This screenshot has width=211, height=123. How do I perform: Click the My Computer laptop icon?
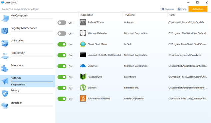pos(5,19)
